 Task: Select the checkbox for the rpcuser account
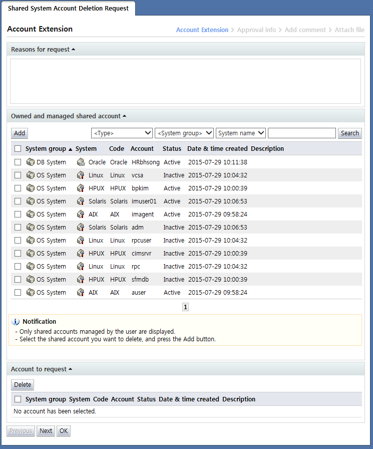18,241
